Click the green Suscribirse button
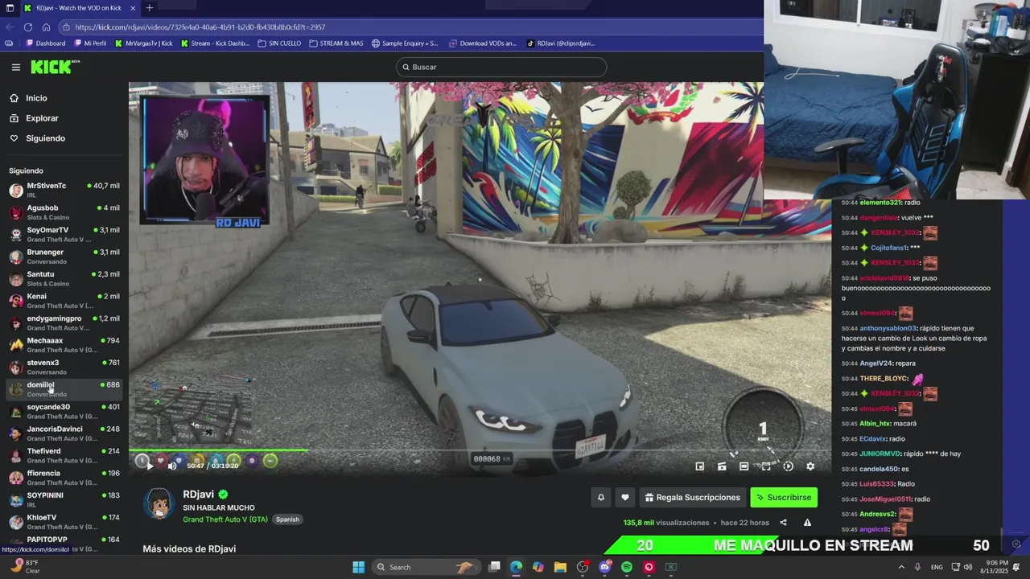Image resolution: width=1030 pixels, height=579 pixels. click(x=784, y=498)
